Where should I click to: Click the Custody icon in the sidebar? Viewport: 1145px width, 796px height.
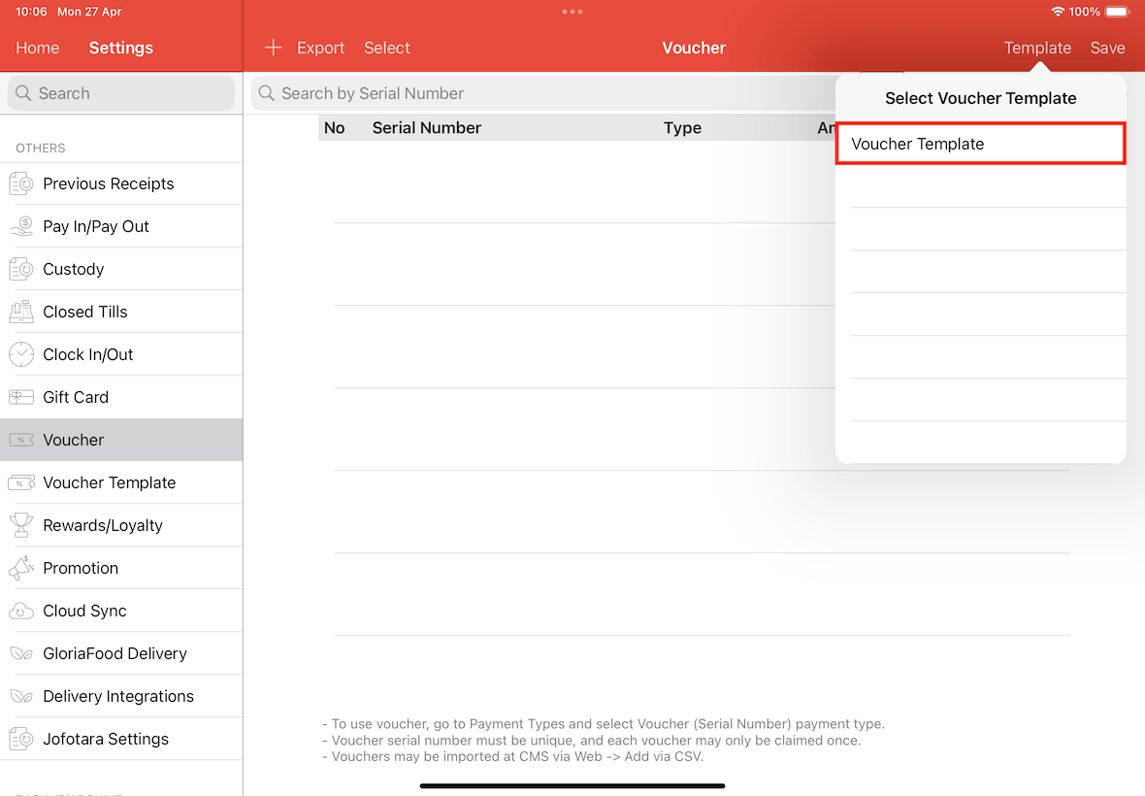pyautogui.click(x=21, y=270)
